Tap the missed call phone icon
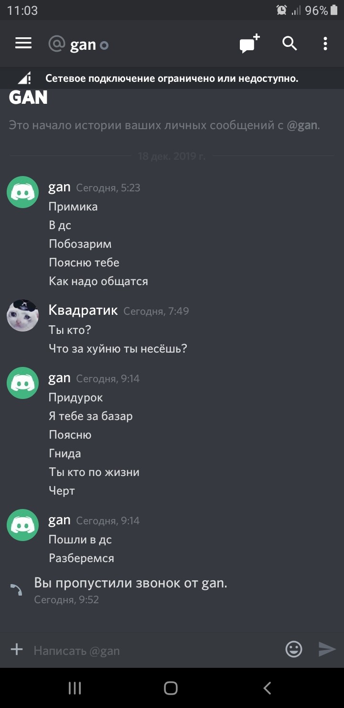The width and height of the screenshot is (344, 708). pyautogui.click(x=17, y=590)
